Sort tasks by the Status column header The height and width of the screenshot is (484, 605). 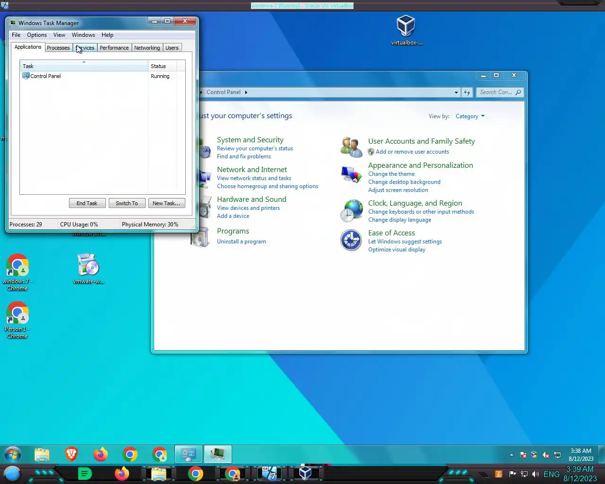coord(162,66)
